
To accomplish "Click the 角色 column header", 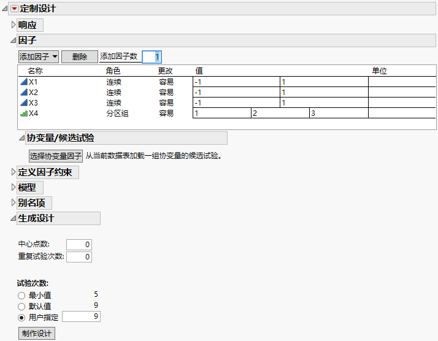I will click(113, 71).
